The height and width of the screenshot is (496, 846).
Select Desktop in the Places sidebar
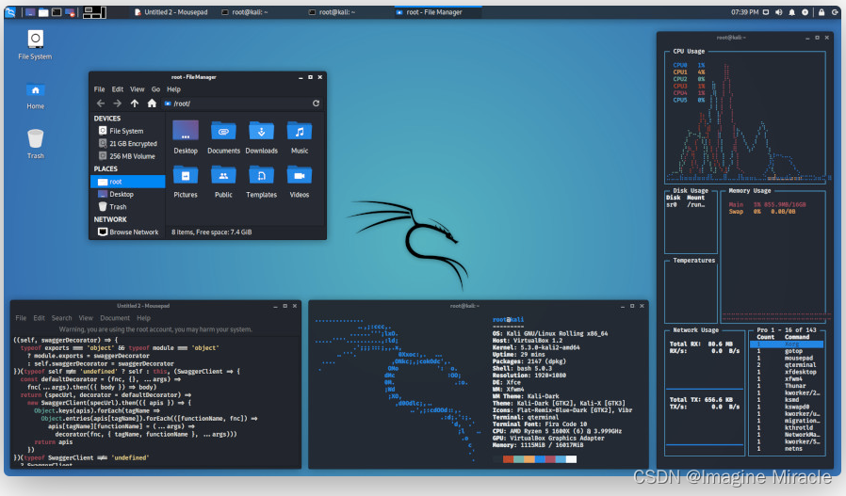click(127, 194)
